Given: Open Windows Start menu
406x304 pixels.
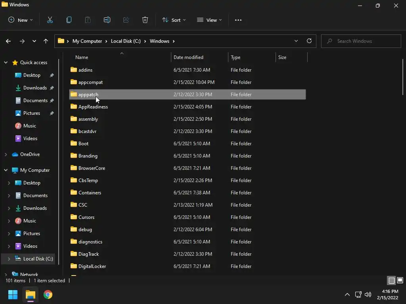Looking at the screenshot, I should point(13,294).
